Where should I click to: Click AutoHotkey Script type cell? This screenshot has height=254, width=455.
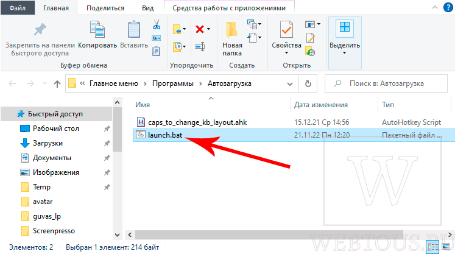[411, 122]
